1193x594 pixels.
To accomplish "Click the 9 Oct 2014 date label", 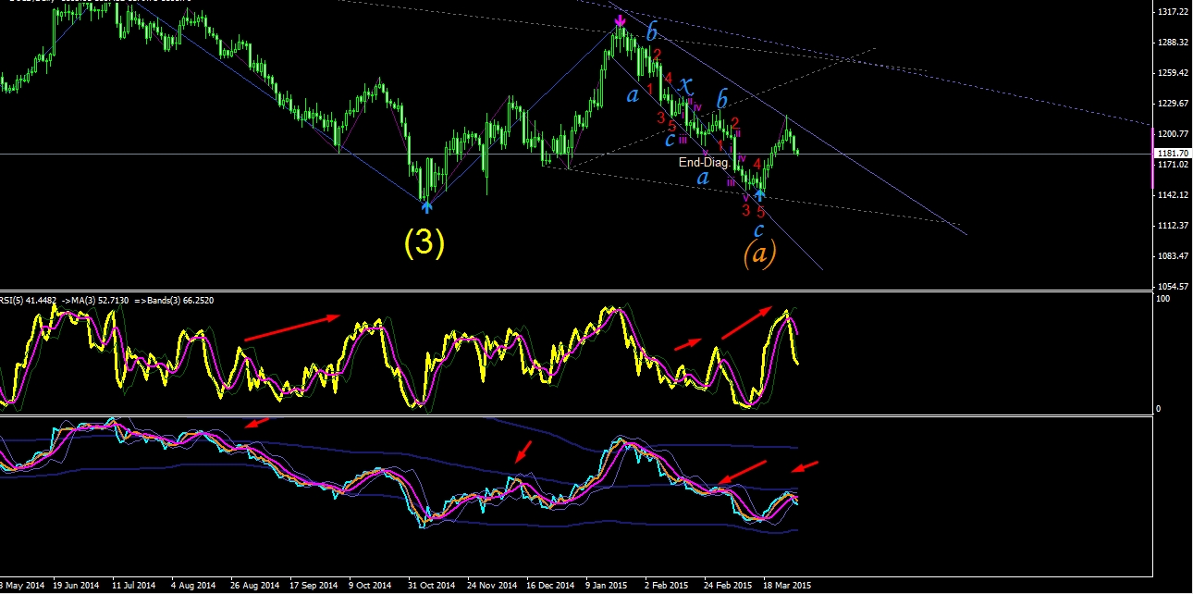I will click(370, 586).
